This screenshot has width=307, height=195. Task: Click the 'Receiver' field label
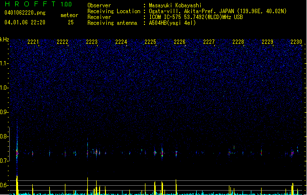(99, 17)
